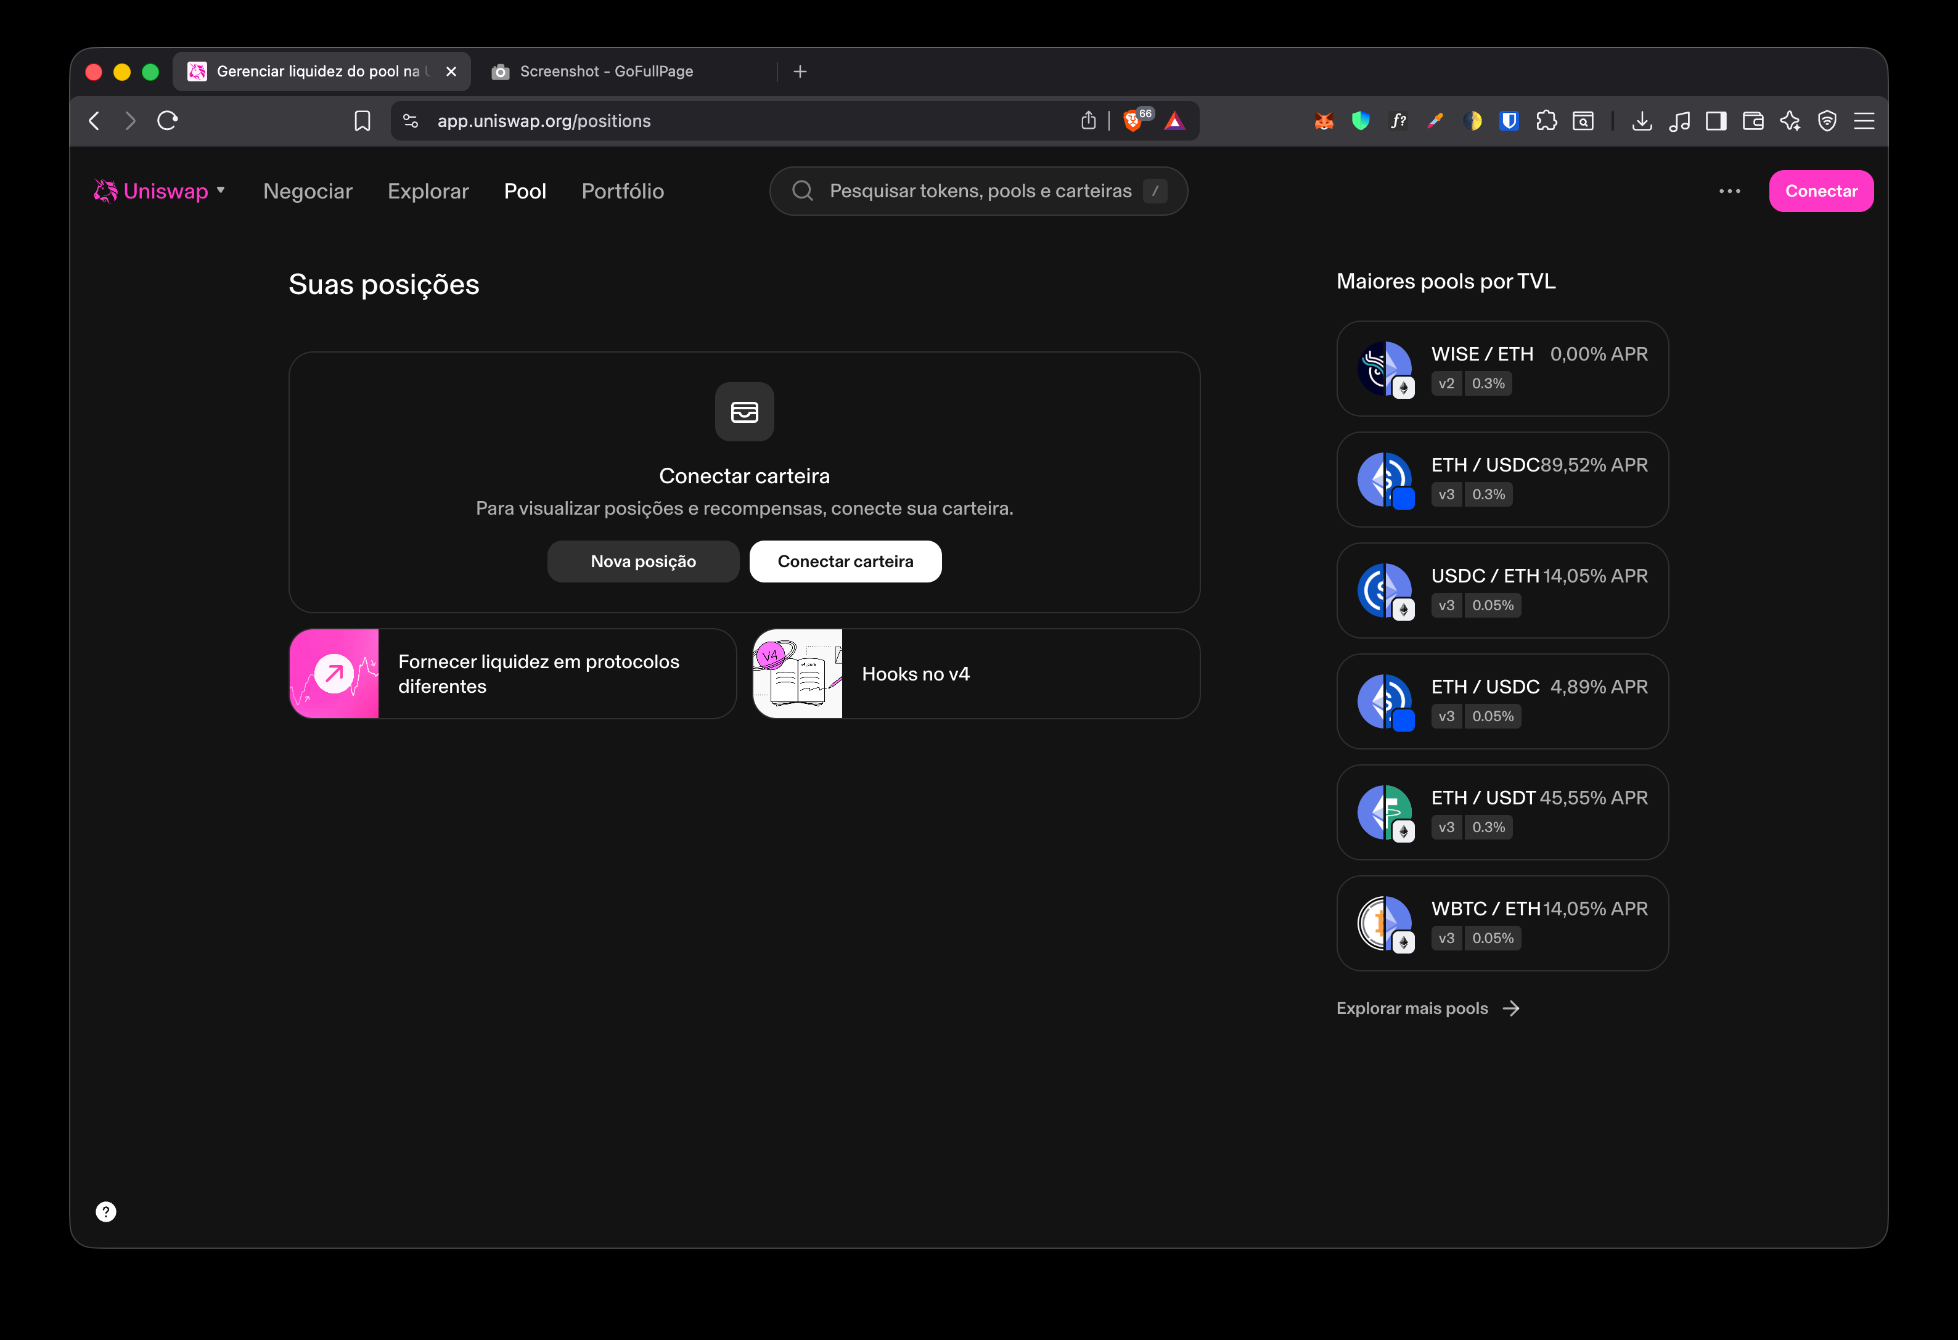Click the wallet icon above Conectar carteira
The image size is (1958, 1340).
(744, 412)
